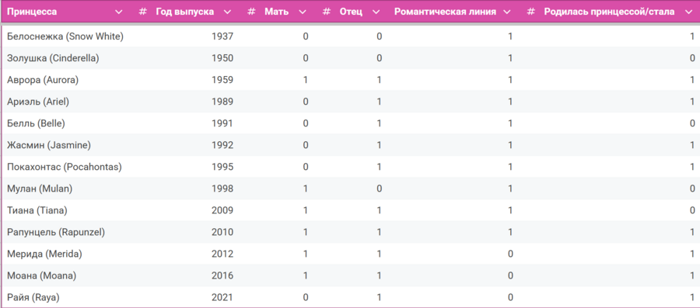Screen dimensions: 700x308
Task: Click the Мать value in Белоснежка row
Action: [306, 36]
